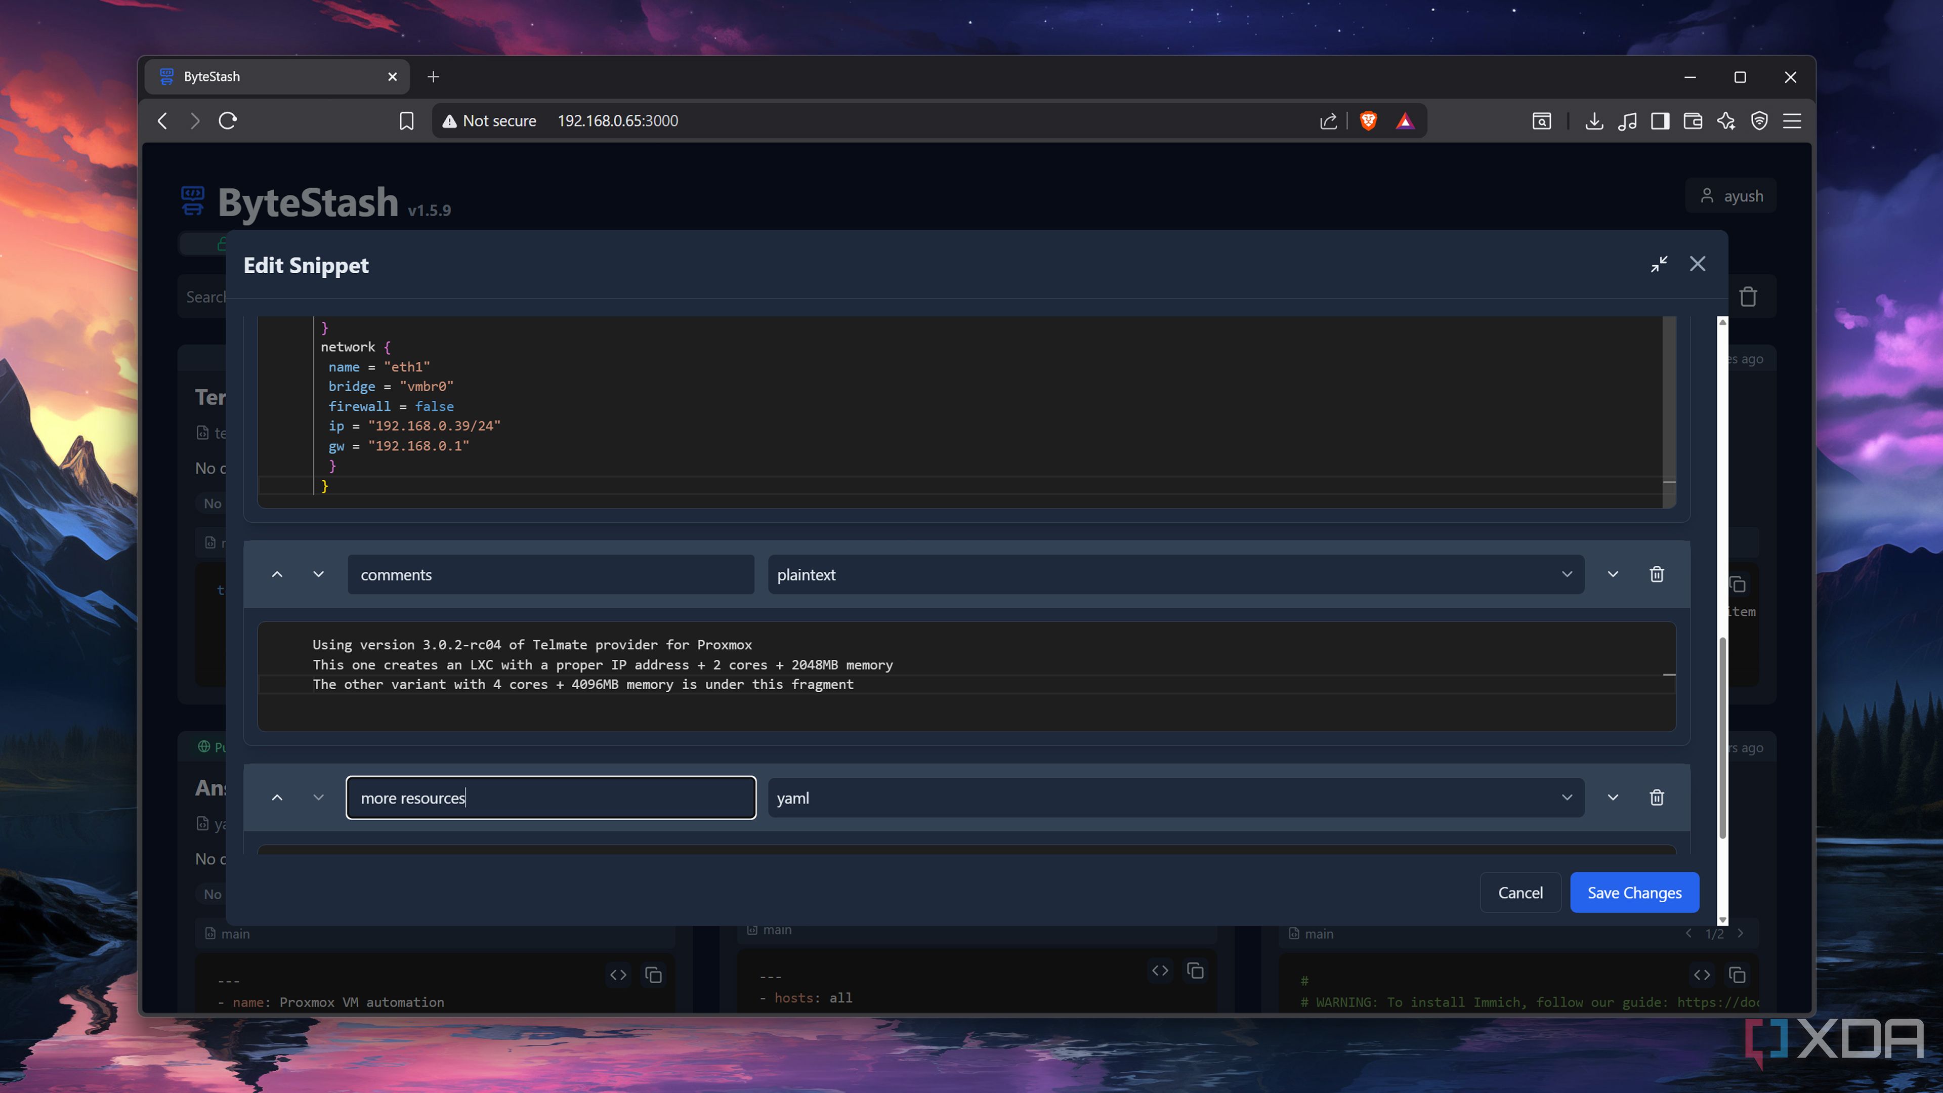
Task: Go to next fragment in 1/2 pager
Action: (1740, 933)
